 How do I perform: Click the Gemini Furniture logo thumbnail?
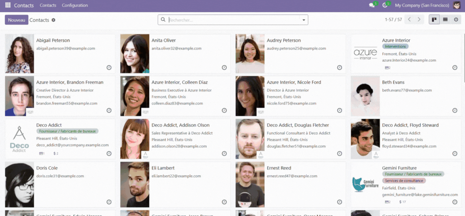click(365, 185)
